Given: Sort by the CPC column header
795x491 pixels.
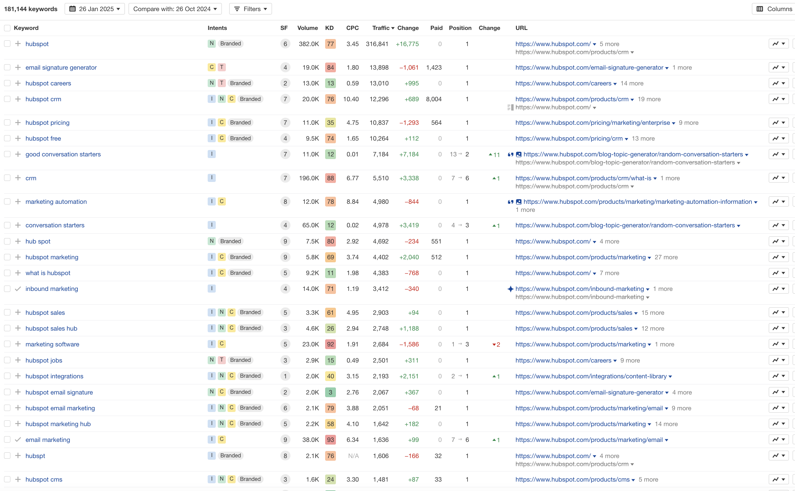Looking at the screenshot, I should tap(352, 28).
